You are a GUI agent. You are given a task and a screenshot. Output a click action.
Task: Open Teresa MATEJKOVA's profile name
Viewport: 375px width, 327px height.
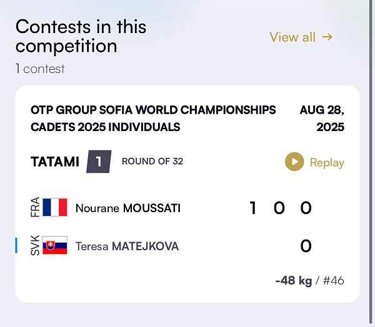[x=127, y=246]
